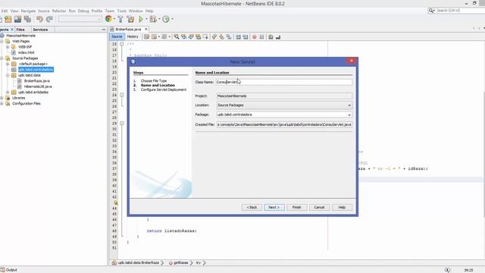Image resolution: width=485 pixels, height=273 pixels.
Task: Open the Profile Project dropdown arrow
Action: (x=172, y=19)
